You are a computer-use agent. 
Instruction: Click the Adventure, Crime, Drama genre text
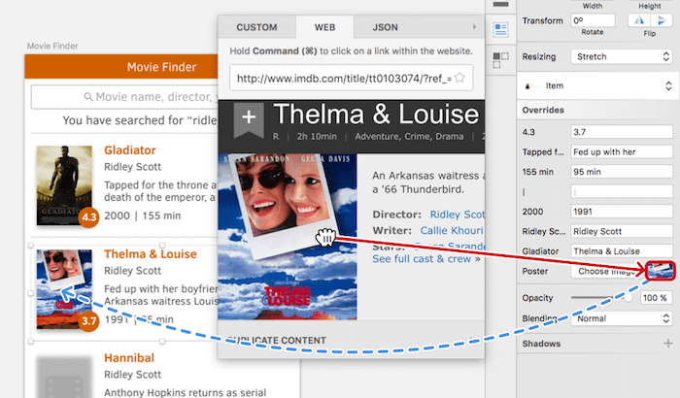point(409,136)
